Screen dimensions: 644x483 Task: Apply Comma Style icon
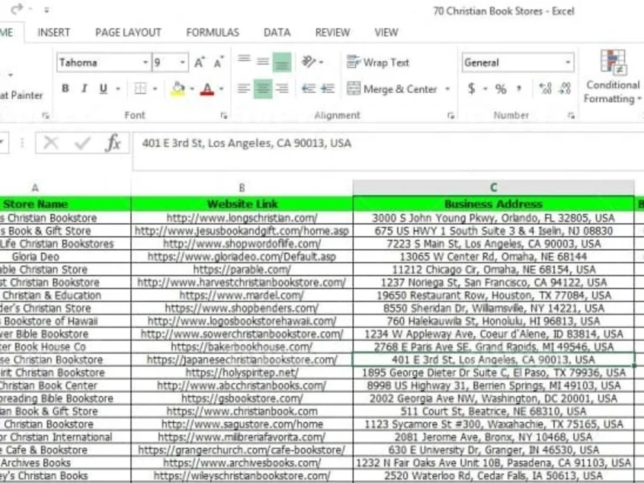coord(519,89)
